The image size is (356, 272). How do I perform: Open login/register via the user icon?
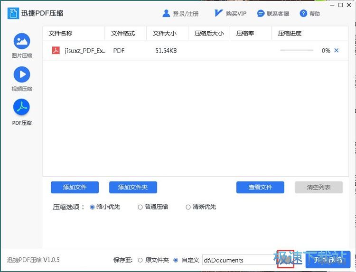(x=166, y=14)
